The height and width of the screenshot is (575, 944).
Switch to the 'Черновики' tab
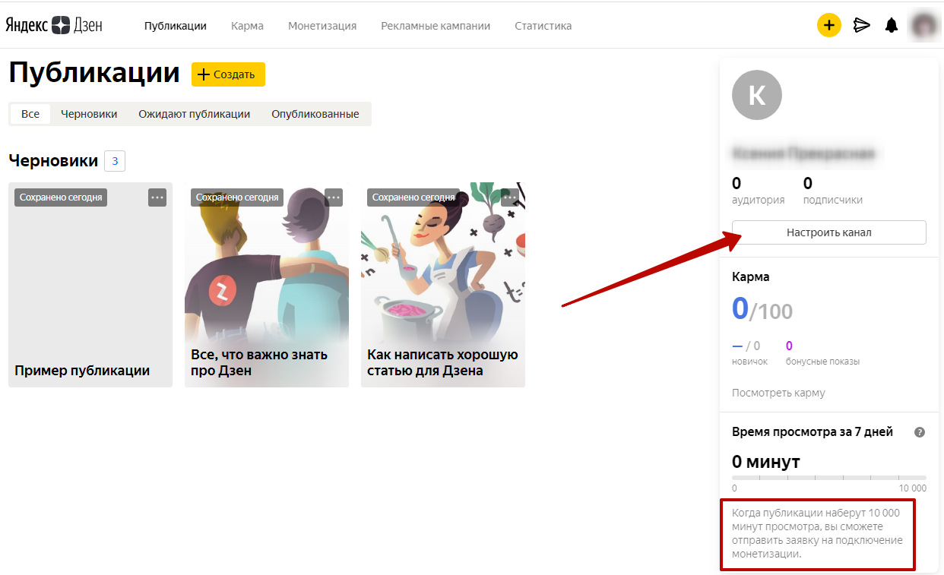tap(89, 114)
